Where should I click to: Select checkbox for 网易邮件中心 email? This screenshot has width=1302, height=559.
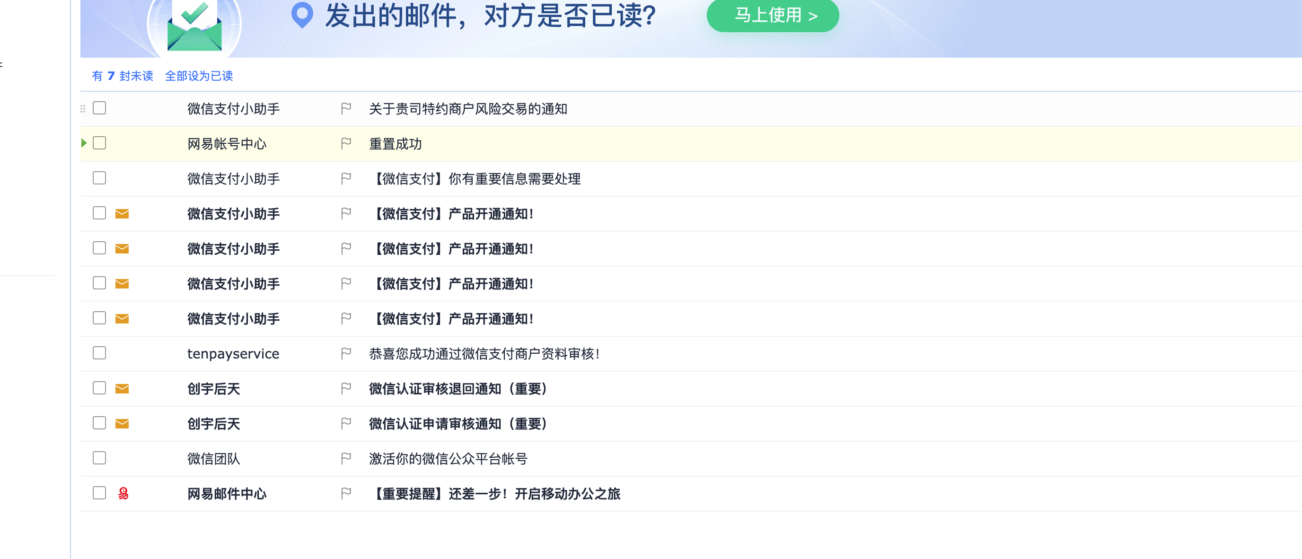point(99,493)
